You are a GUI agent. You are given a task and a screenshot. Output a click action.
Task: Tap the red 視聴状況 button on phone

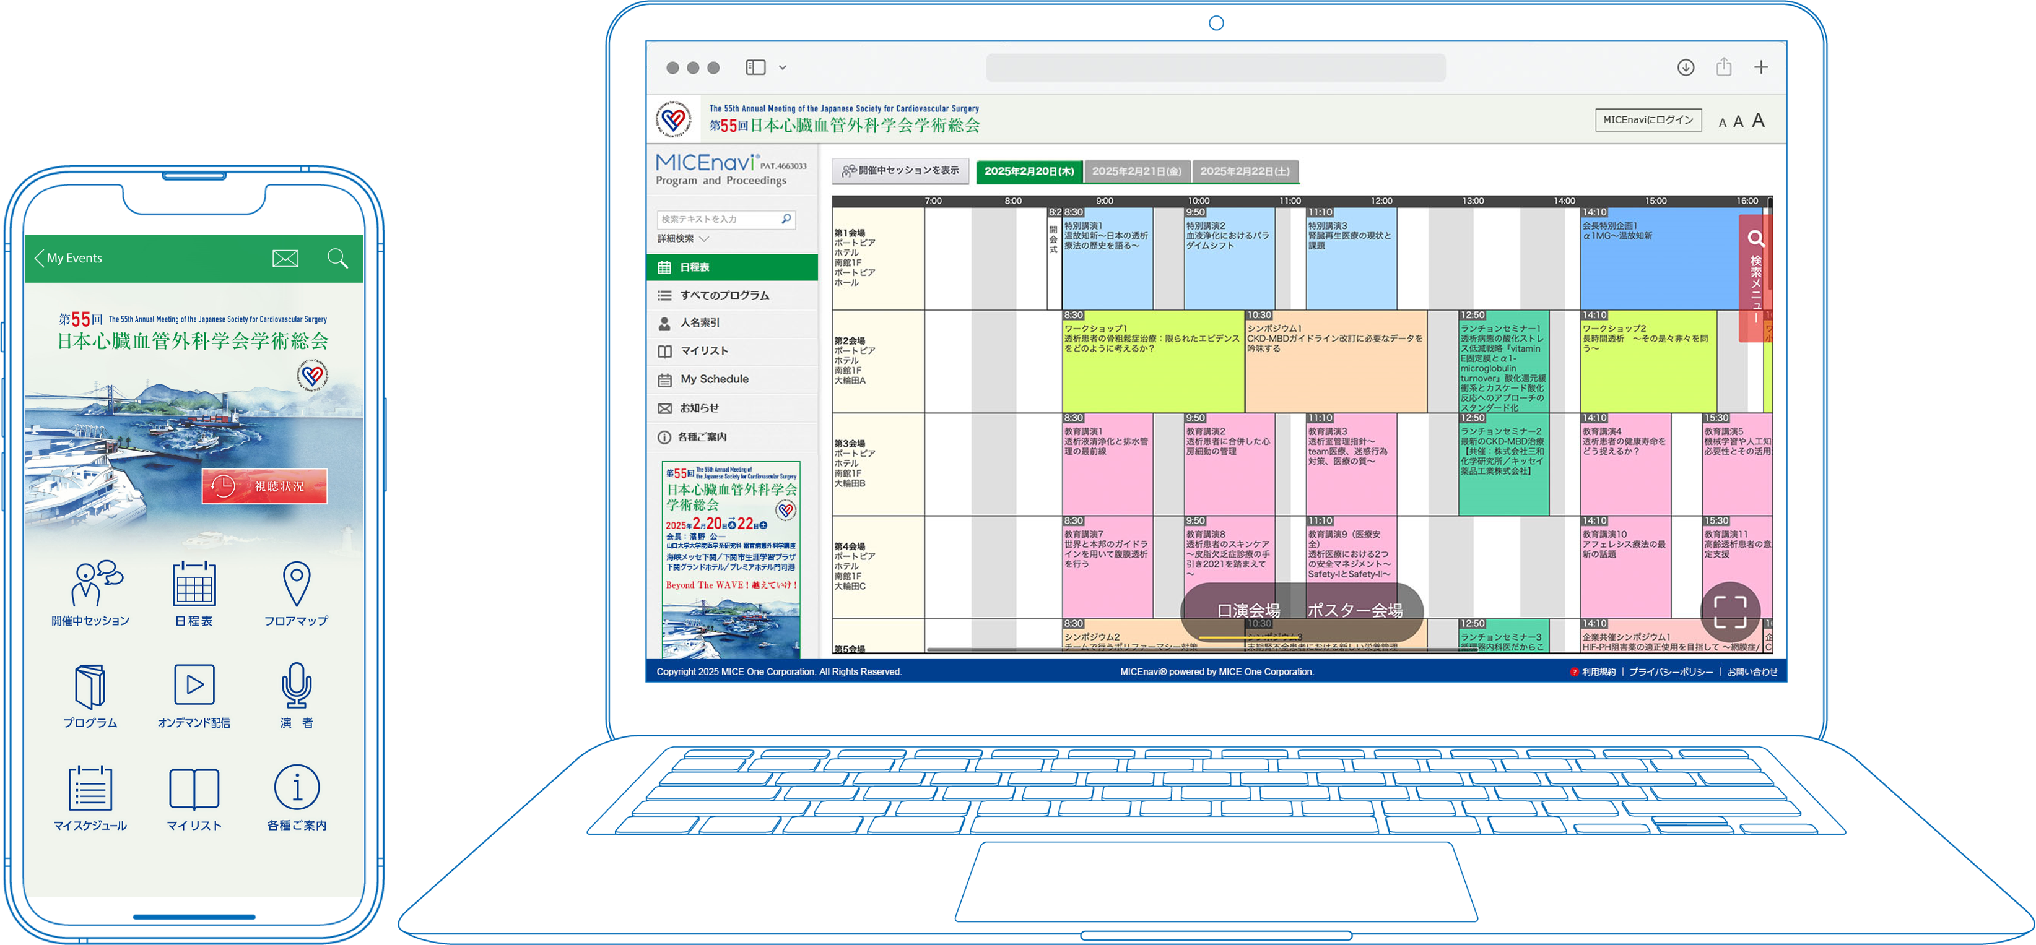point(265,486)
